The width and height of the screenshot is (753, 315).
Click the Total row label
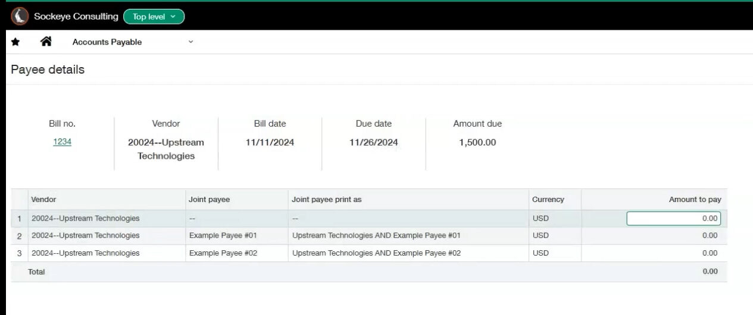[36, 272]
